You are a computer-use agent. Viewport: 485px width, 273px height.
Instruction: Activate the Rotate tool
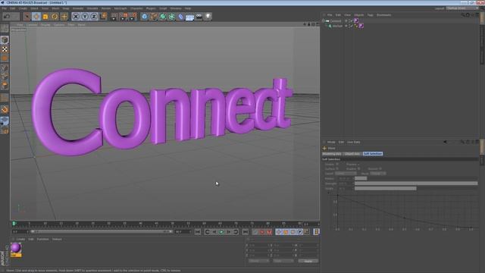click(x=55, y=17)
